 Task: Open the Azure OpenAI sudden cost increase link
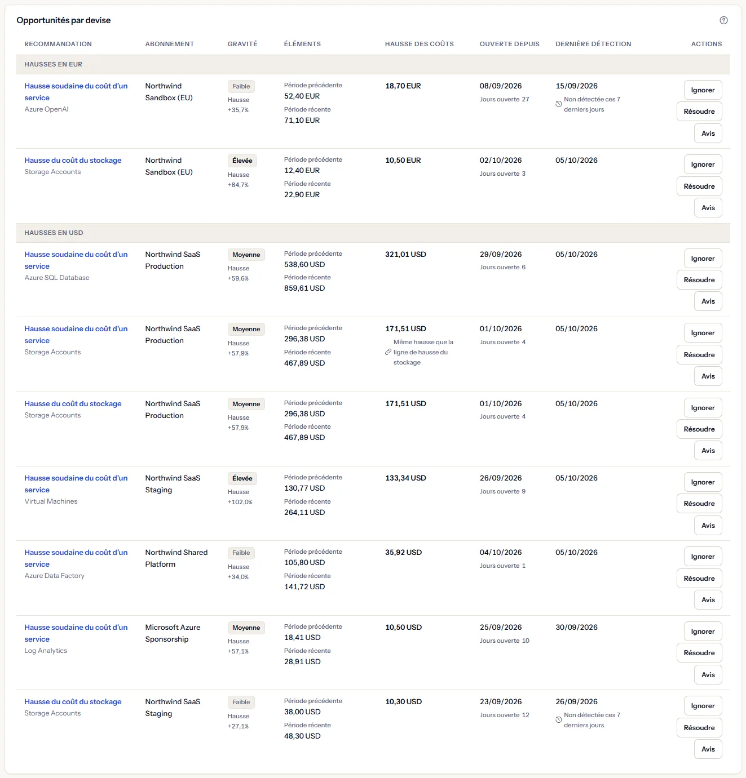click(x=76, y=92)
